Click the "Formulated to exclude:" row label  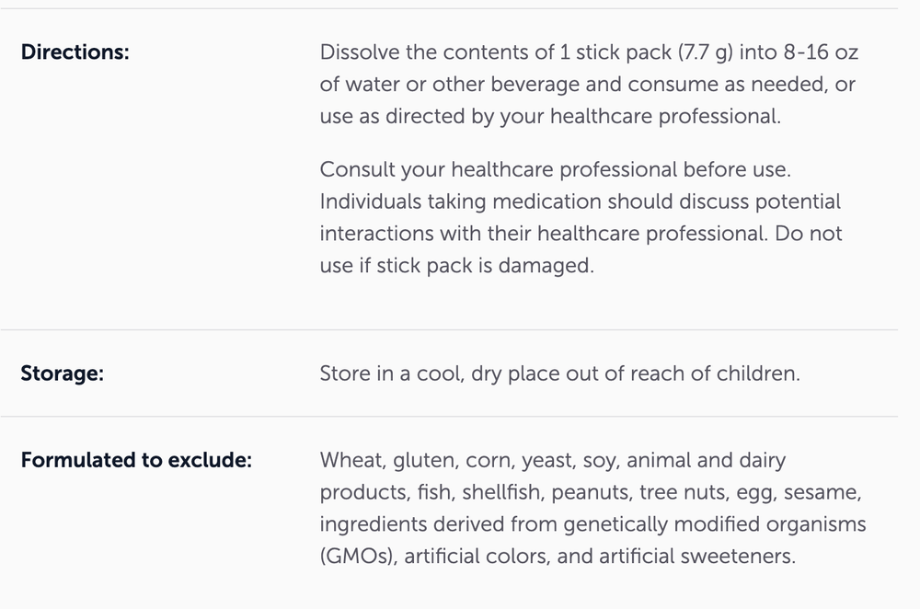pyautogui.click(x=136, y=460)
